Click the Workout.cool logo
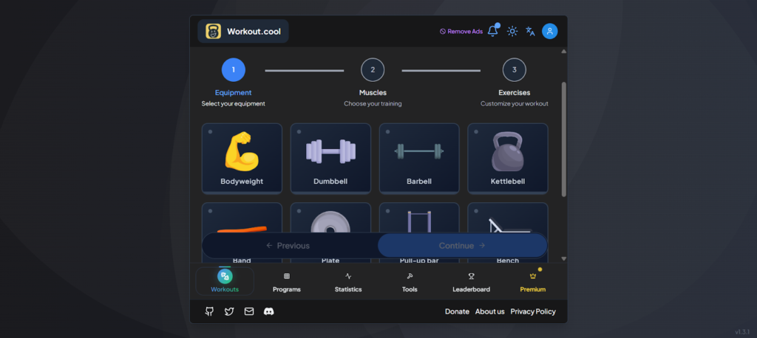The height and width of the screenshot is (338, 757). [x=243, y=31]
